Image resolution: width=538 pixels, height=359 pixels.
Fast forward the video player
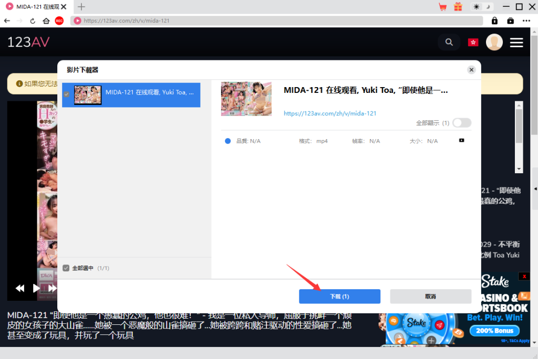[53, 288]
